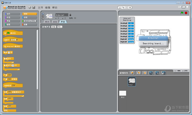Start scripts with the green flag
This screenshot has height=115, width=192.
point(182,13)
